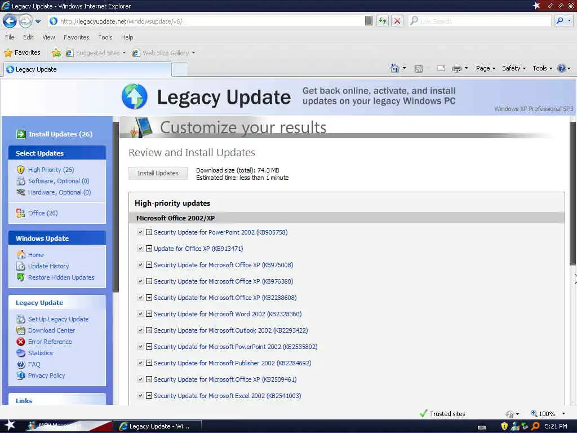This screenshot has height=433, width=577.
Task: Click the Print icon in command bar
Action: click(456, 68)
